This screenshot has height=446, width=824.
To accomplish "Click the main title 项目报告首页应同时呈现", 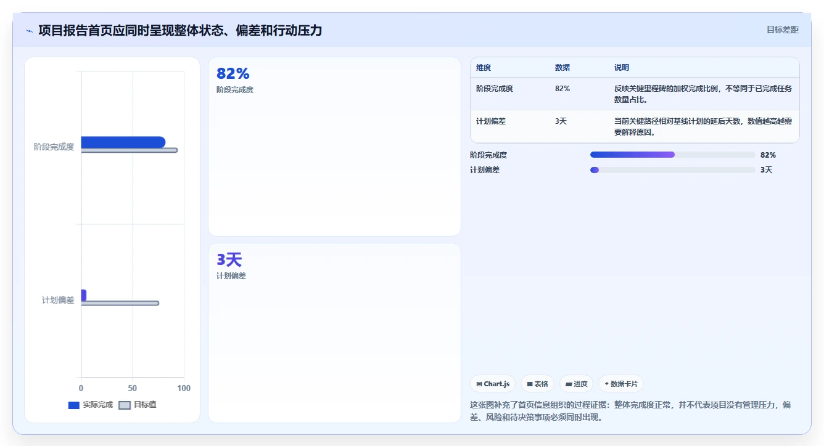I will pos(180,30).
